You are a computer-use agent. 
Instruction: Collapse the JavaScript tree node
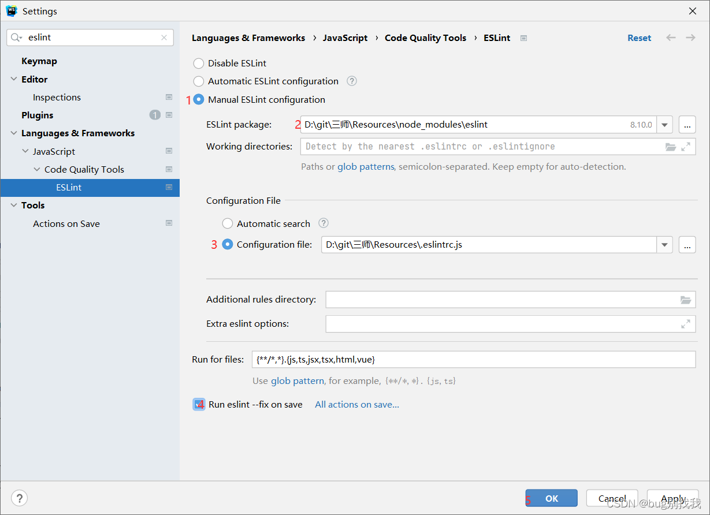(x=25, y=151)
